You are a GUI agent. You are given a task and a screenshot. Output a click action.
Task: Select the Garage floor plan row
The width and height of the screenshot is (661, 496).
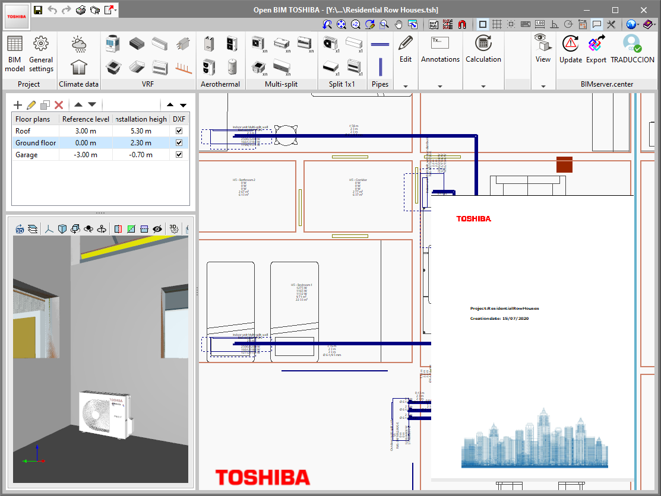point(100,154)
